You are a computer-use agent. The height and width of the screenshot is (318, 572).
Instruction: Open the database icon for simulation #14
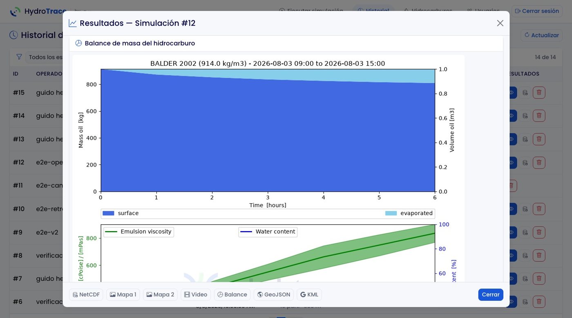click(525, 116)
